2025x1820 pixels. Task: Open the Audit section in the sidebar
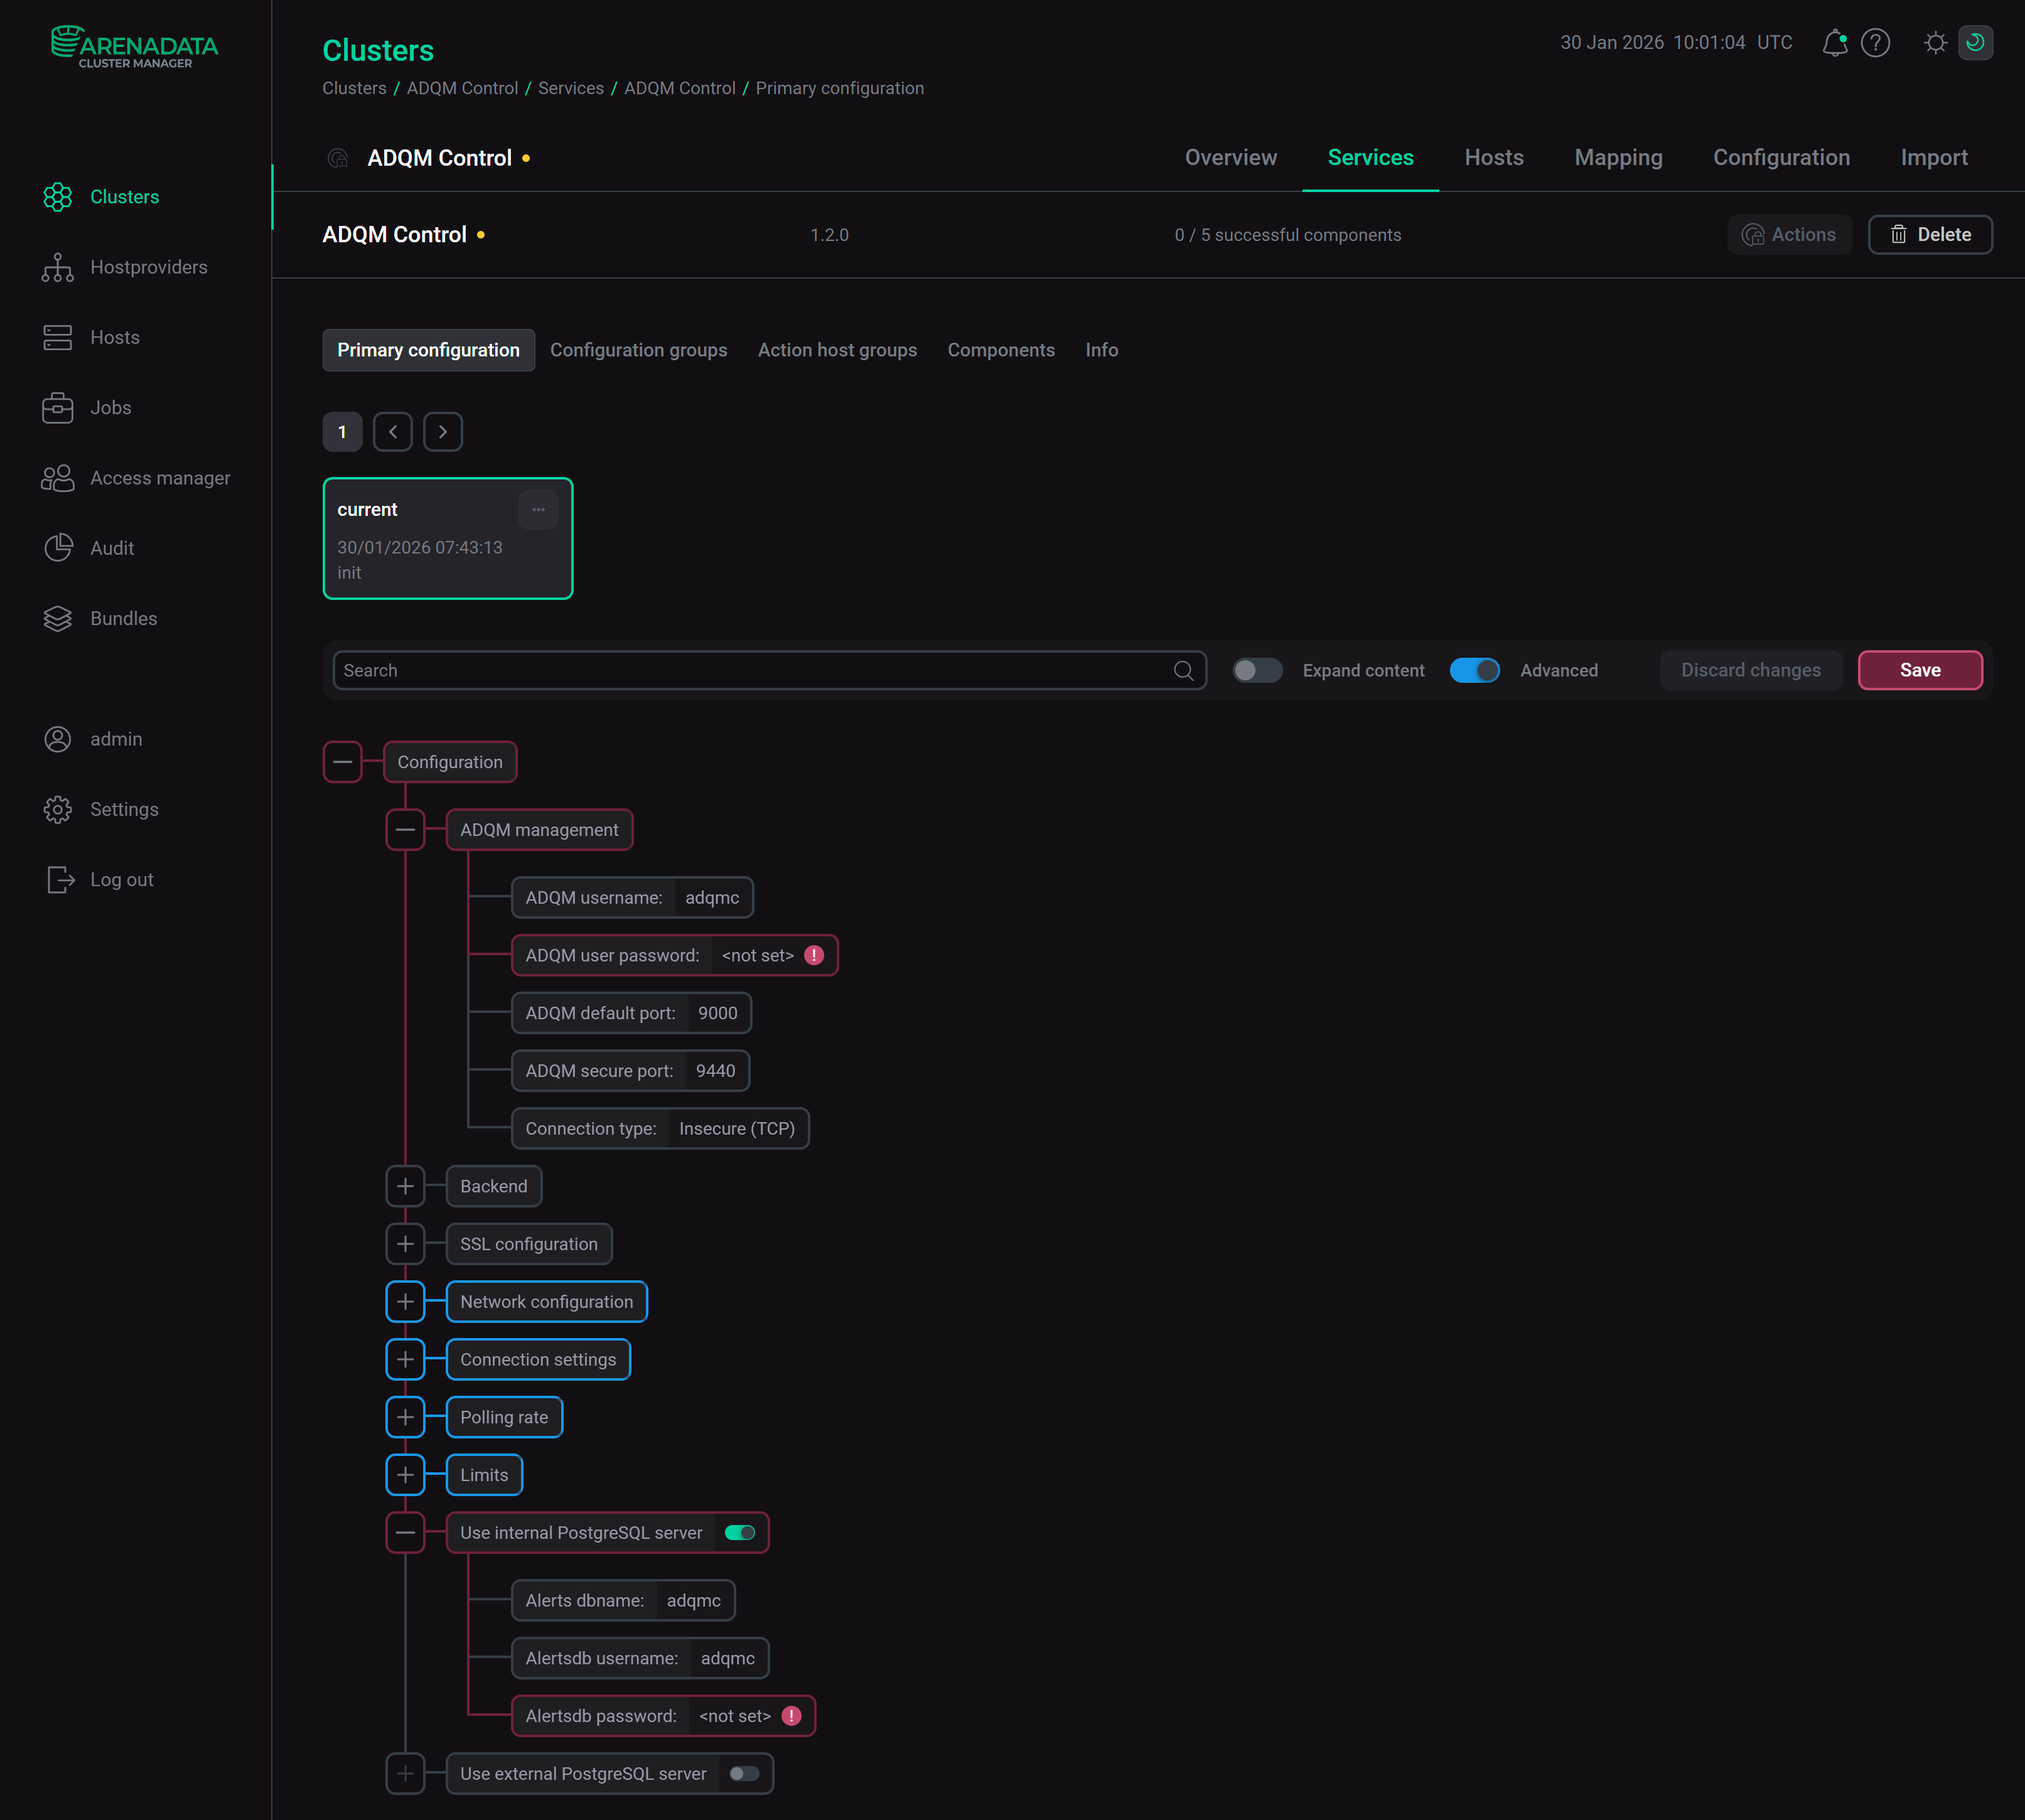click(112, 548)
